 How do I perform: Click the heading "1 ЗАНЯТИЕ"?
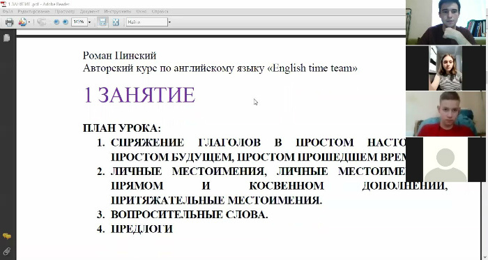click(139, 95)
